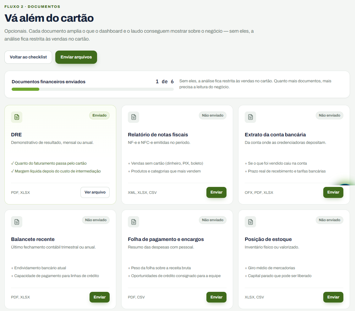Click 'Peso da folha sobre a receita bruta'

tap(159, 268)
